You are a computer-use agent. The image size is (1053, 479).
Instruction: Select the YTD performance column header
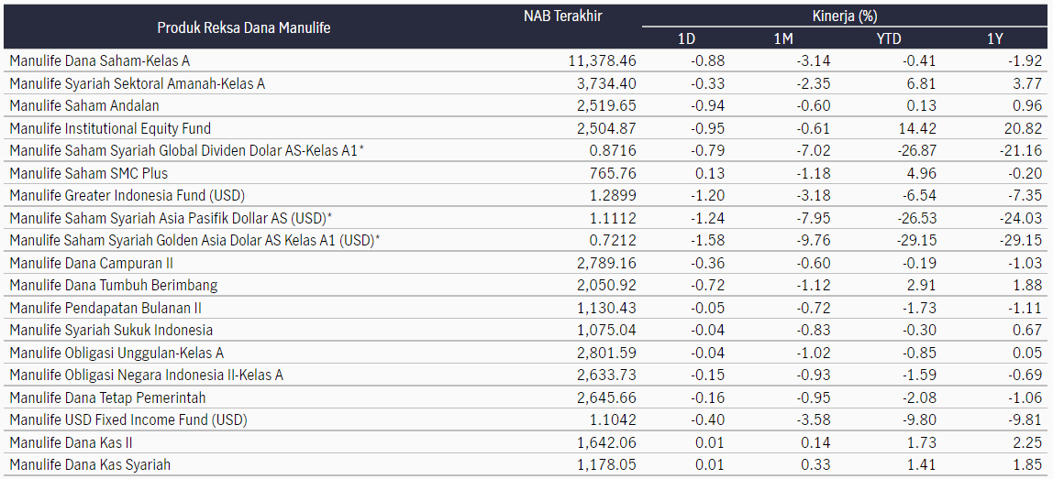pos(889,38)
